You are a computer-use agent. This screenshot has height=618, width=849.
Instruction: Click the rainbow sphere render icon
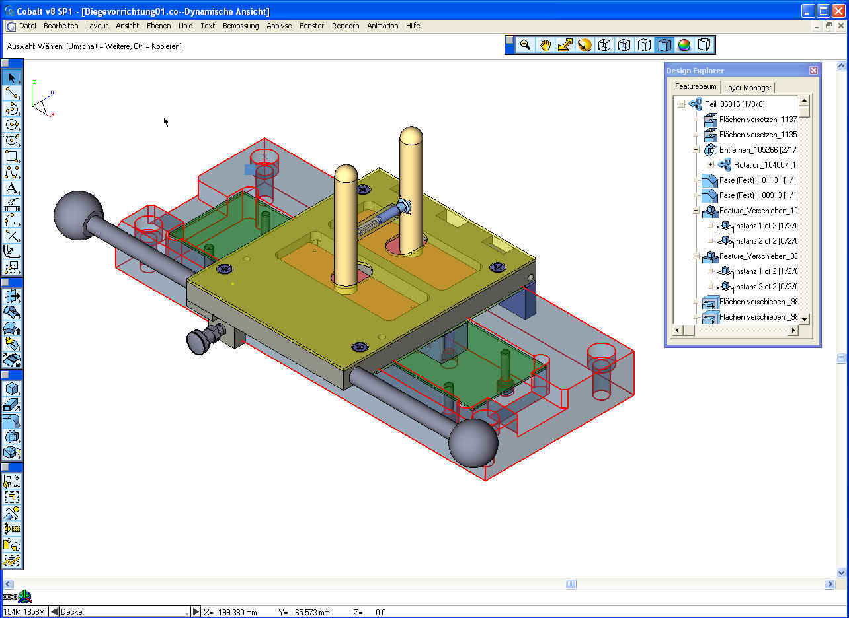pos(684,45)
